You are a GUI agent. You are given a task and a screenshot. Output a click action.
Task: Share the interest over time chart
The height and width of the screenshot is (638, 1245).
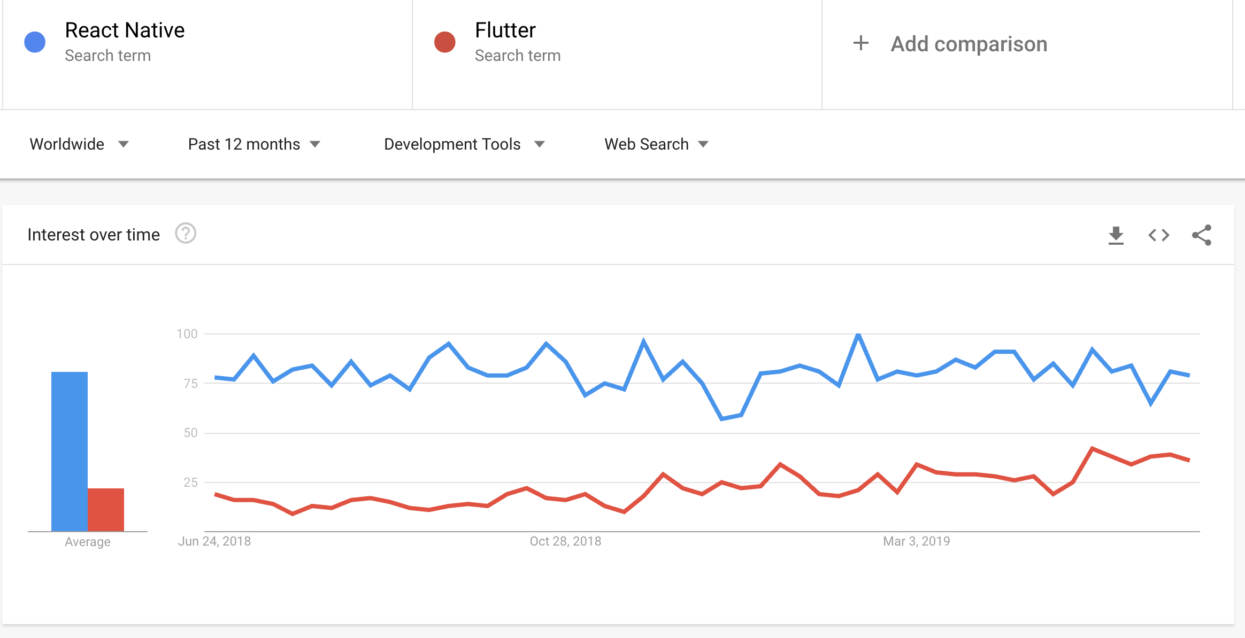[1202, 235]
